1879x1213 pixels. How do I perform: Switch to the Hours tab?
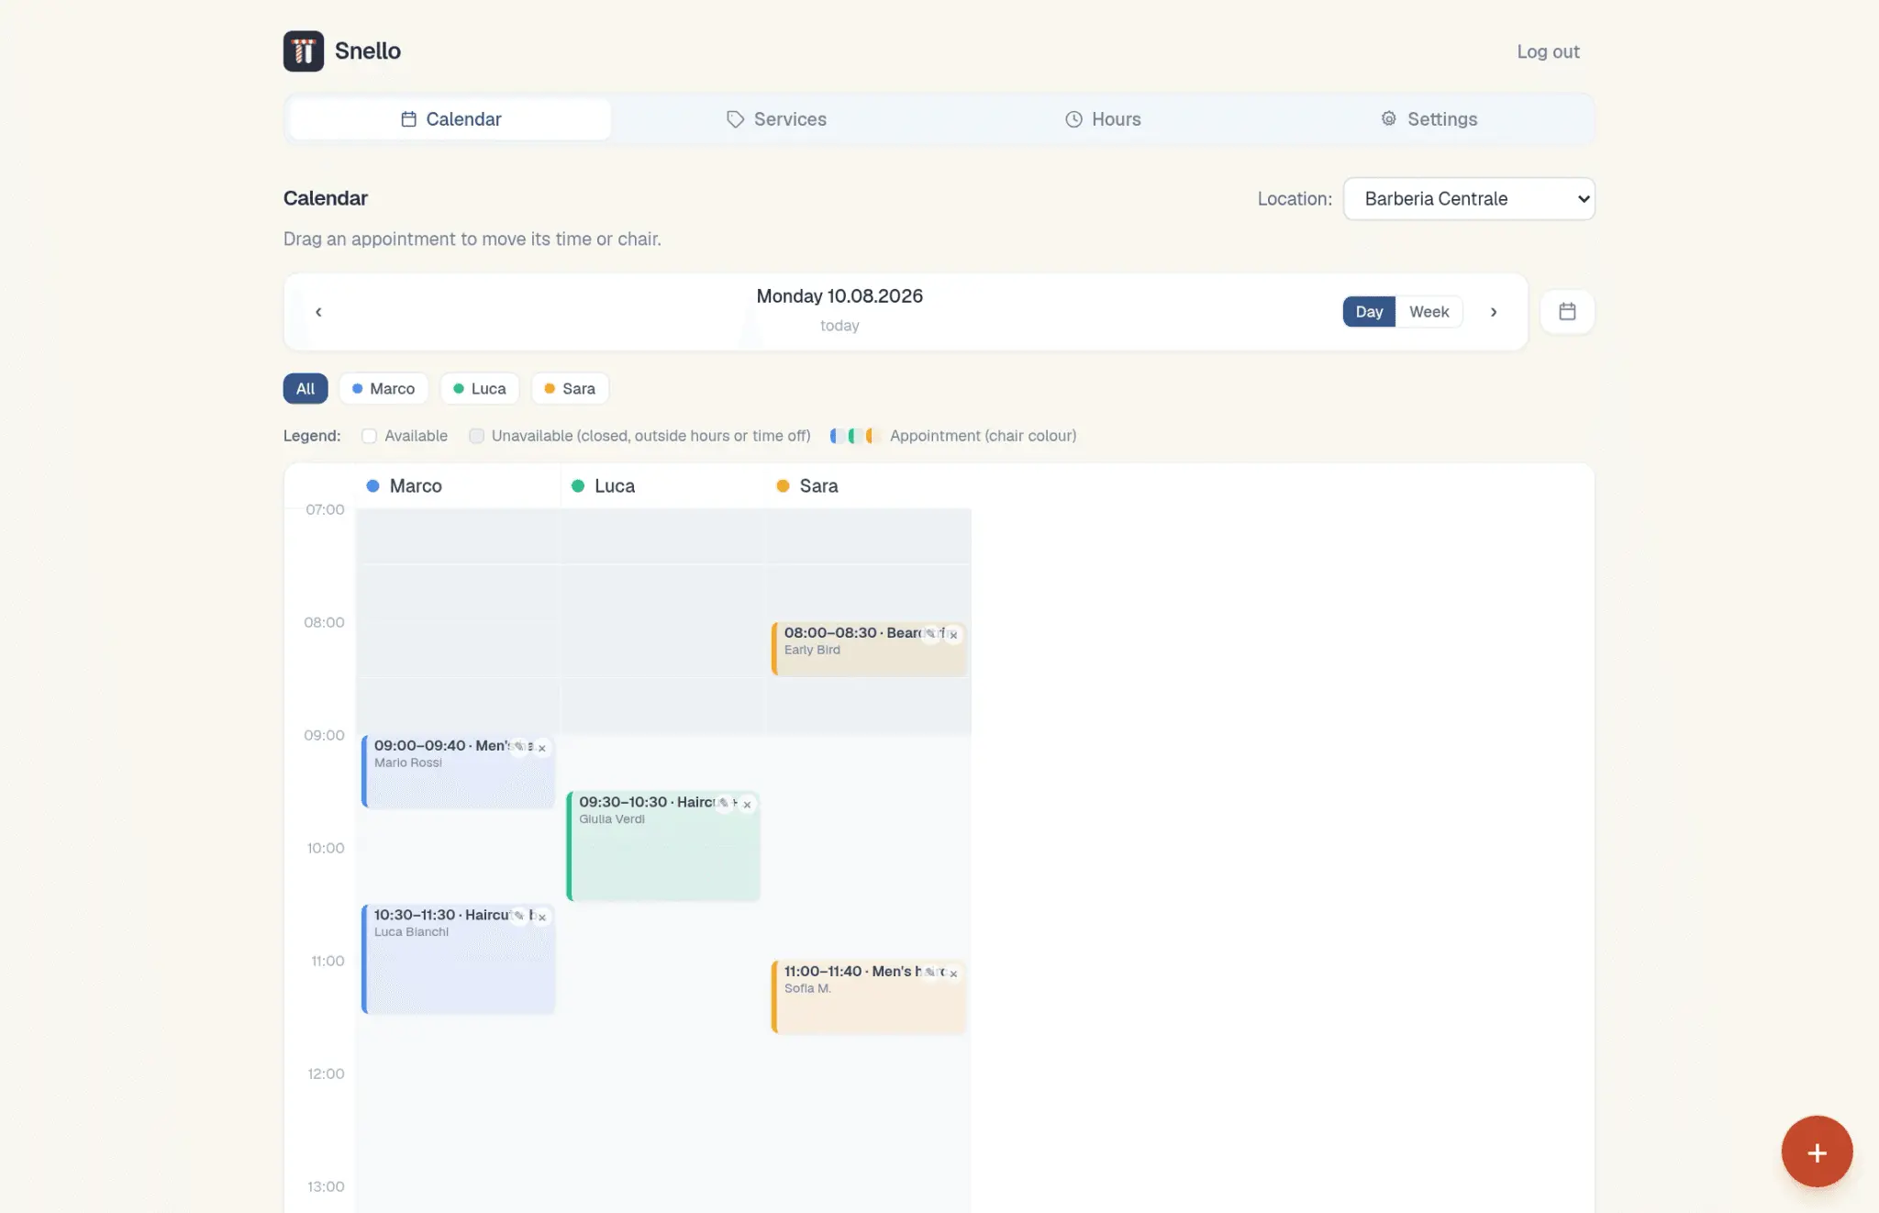(x=1103, y=119)
